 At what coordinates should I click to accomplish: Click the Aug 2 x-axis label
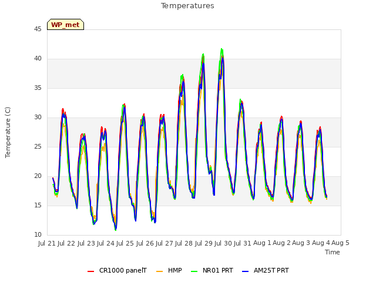click(282, 243)
